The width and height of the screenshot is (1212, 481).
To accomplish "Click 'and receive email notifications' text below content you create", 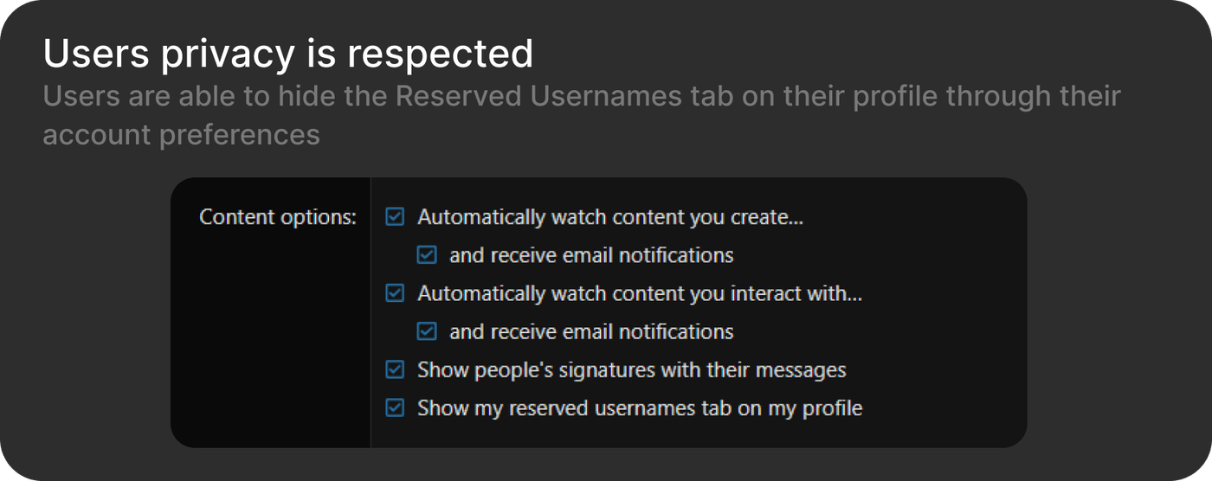I will coord(591,255).
